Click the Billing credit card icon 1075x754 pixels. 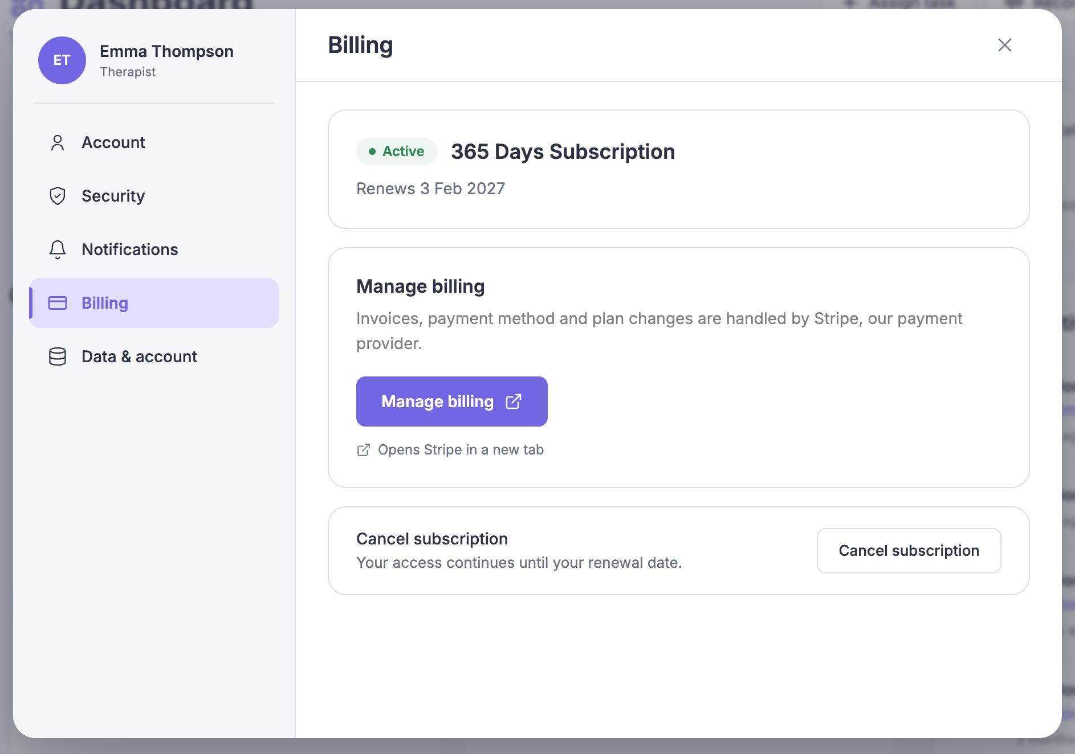(x=58, y=303)
